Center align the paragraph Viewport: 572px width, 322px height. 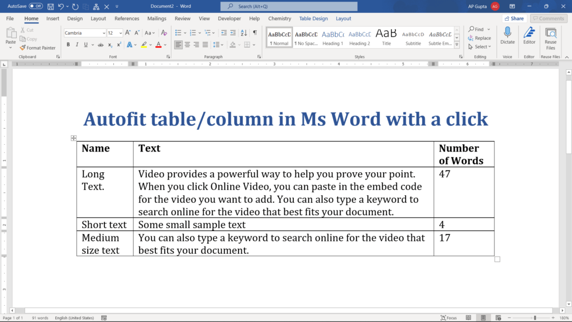(188, 45)
